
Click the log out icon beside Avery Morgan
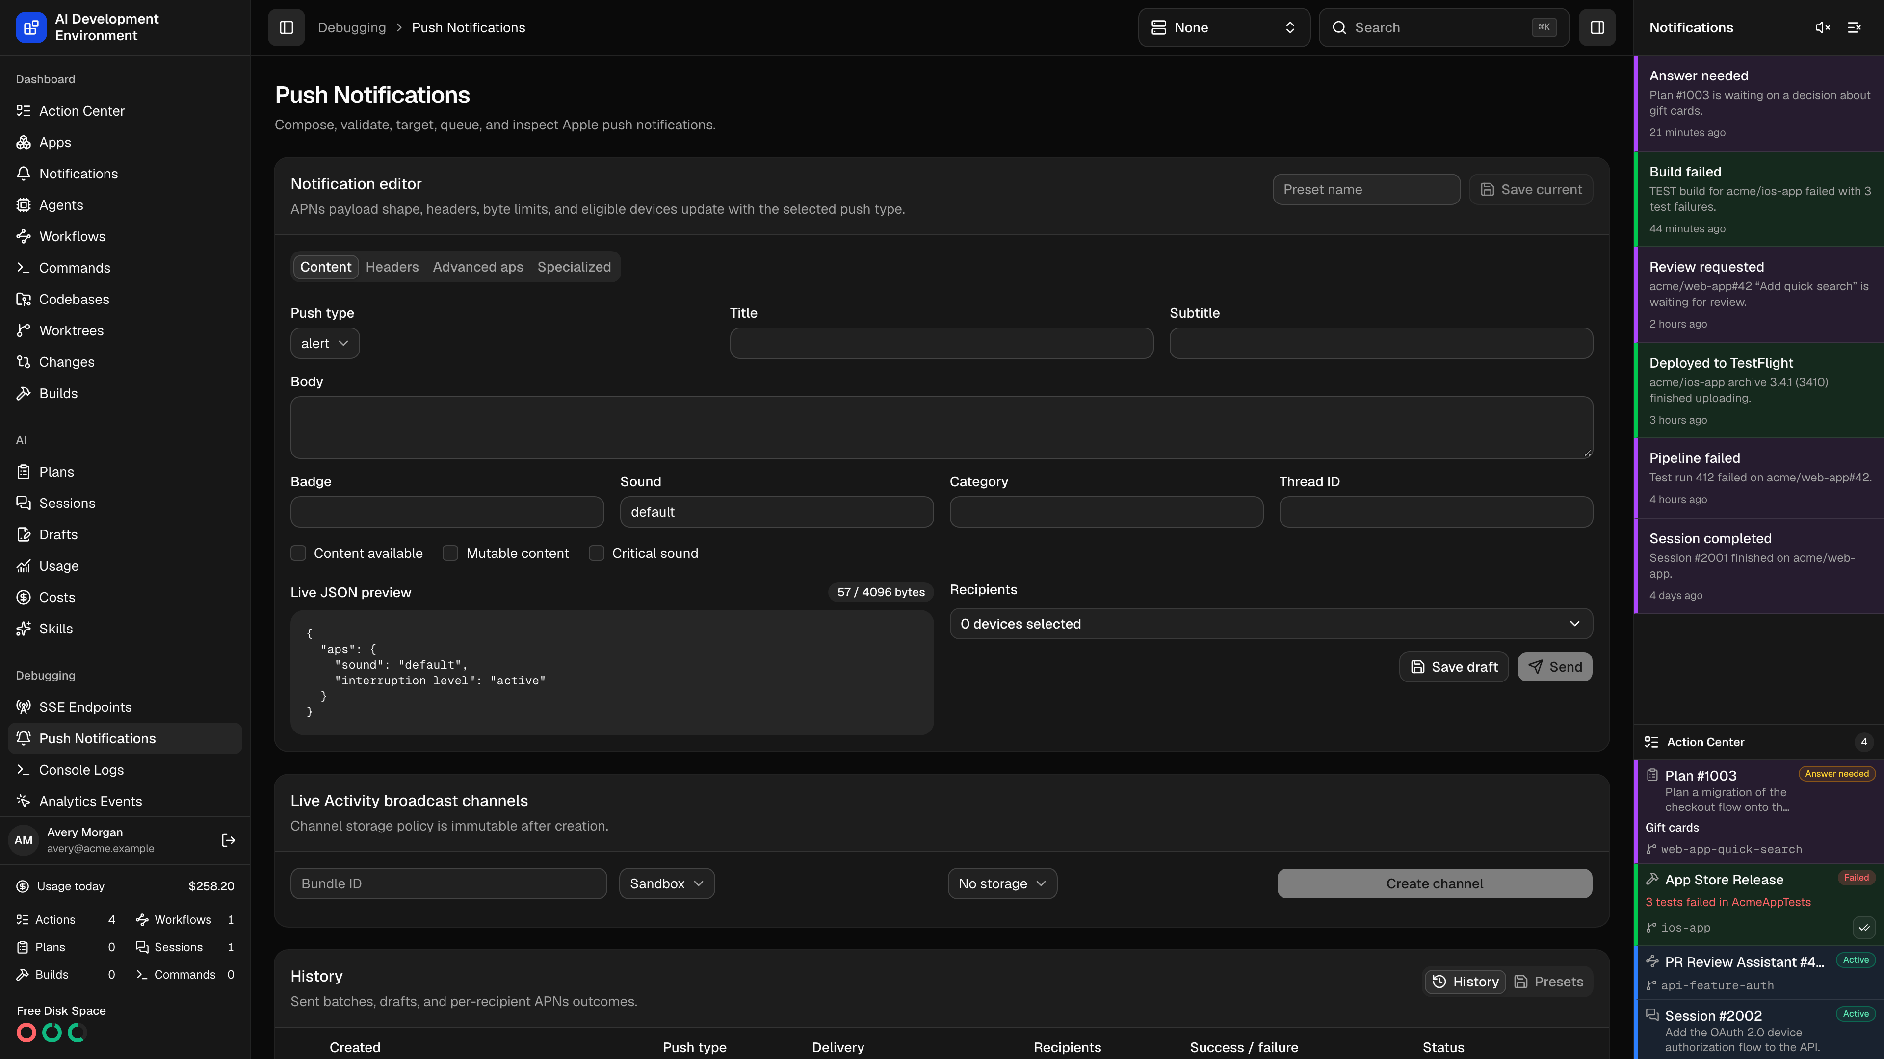pos(228,840)
